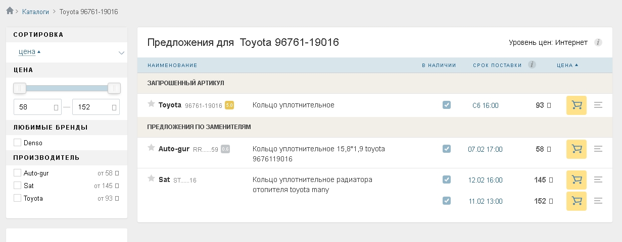Sort by Цена column header

(566, 65)
